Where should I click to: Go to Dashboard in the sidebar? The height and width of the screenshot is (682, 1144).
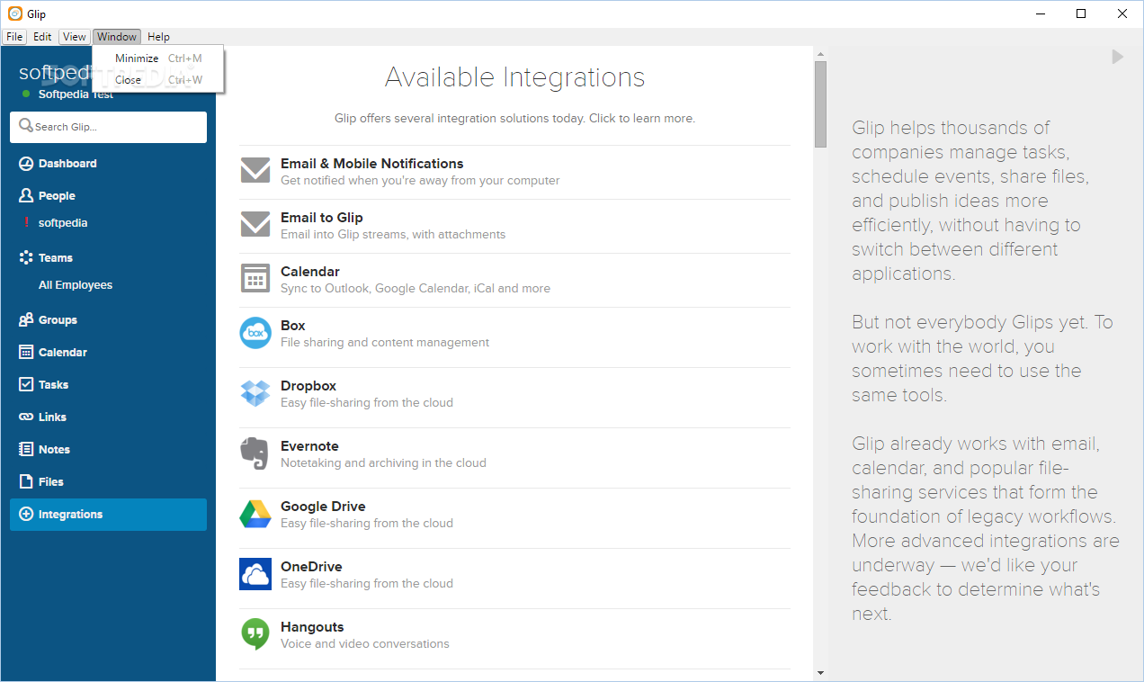click(x=67, y=164)
